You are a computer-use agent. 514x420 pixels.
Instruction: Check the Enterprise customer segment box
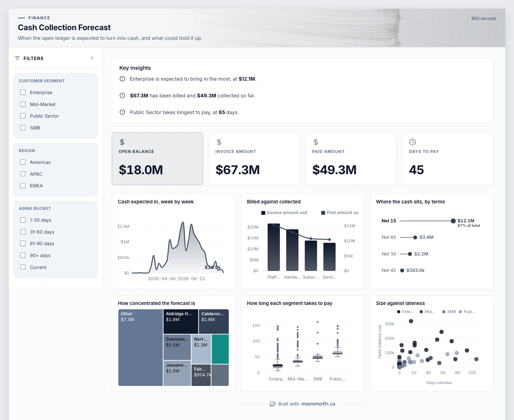click(23, 93)
